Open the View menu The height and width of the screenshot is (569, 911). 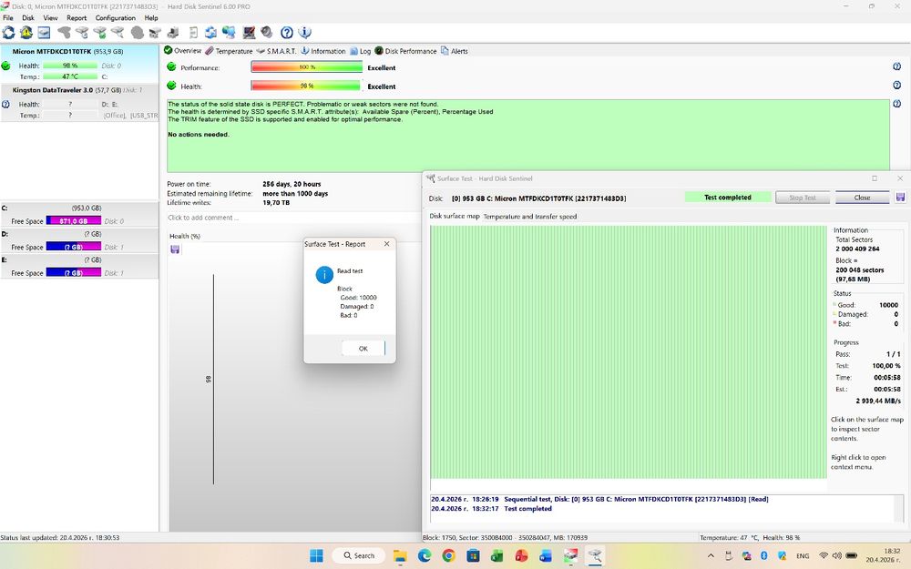50,18
